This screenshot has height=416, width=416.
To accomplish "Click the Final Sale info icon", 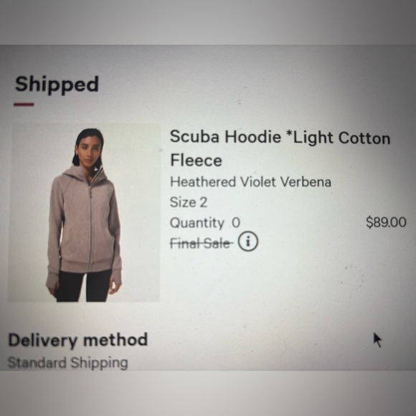I will pos(247,242).
